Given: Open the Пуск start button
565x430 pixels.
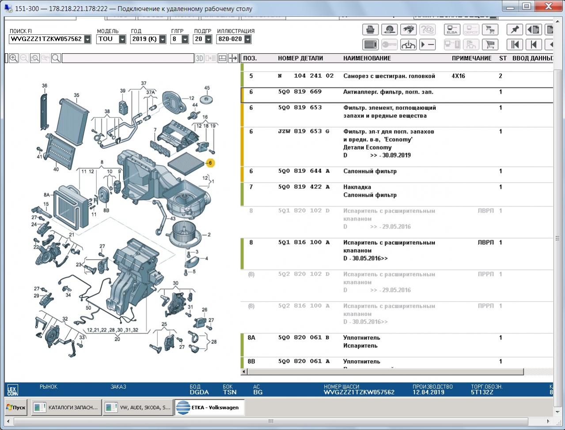Looking at the screenshot, I should point(16,408).
